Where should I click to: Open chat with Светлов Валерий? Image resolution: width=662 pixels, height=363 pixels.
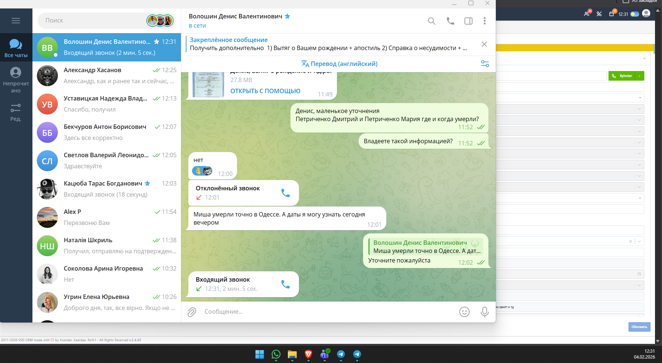(107, 161)
